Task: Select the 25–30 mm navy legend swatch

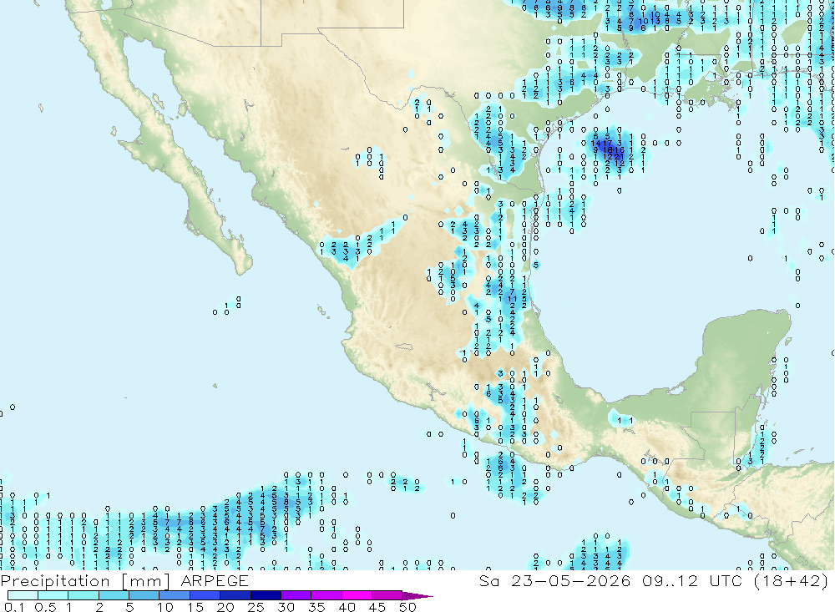Action: 266,595
